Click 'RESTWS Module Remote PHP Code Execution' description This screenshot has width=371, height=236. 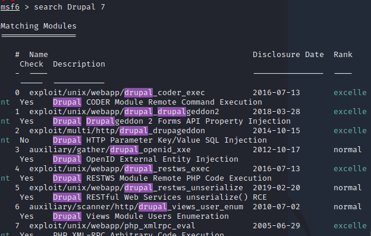(179, 178)
